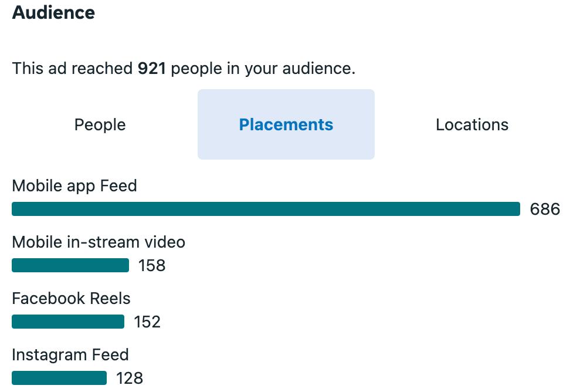Click the Mobile app Feed label
The height and width of the screenshot is (392, 570).
(x=74, y=186)
